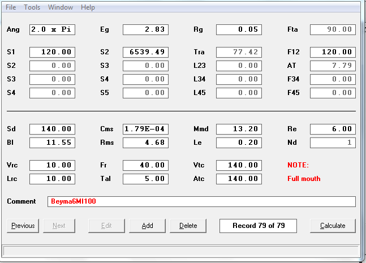This screenshot has width=366, height=263.
Task: Click the Ang label
Action: pyautogui.click(x=13, y=29)
